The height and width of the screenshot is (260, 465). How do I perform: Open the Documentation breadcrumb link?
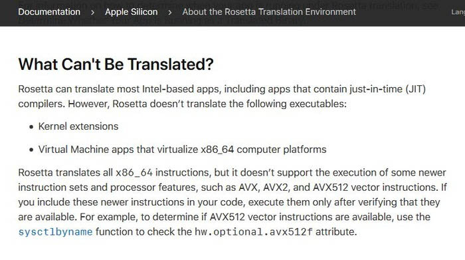coord(49,12)
